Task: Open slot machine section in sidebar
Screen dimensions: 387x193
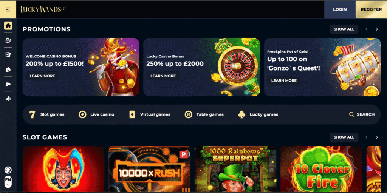Action: (8, 40)
